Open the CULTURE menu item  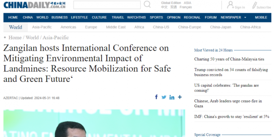[x=99, y=18]
